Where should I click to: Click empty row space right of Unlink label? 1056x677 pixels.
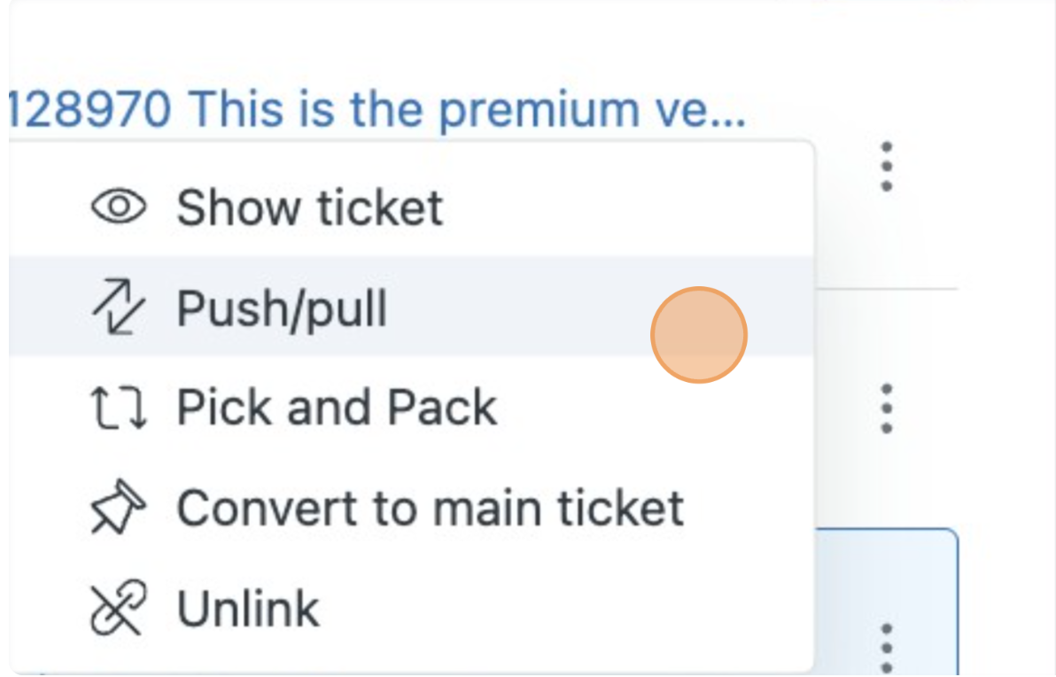[x=566, y=608]
